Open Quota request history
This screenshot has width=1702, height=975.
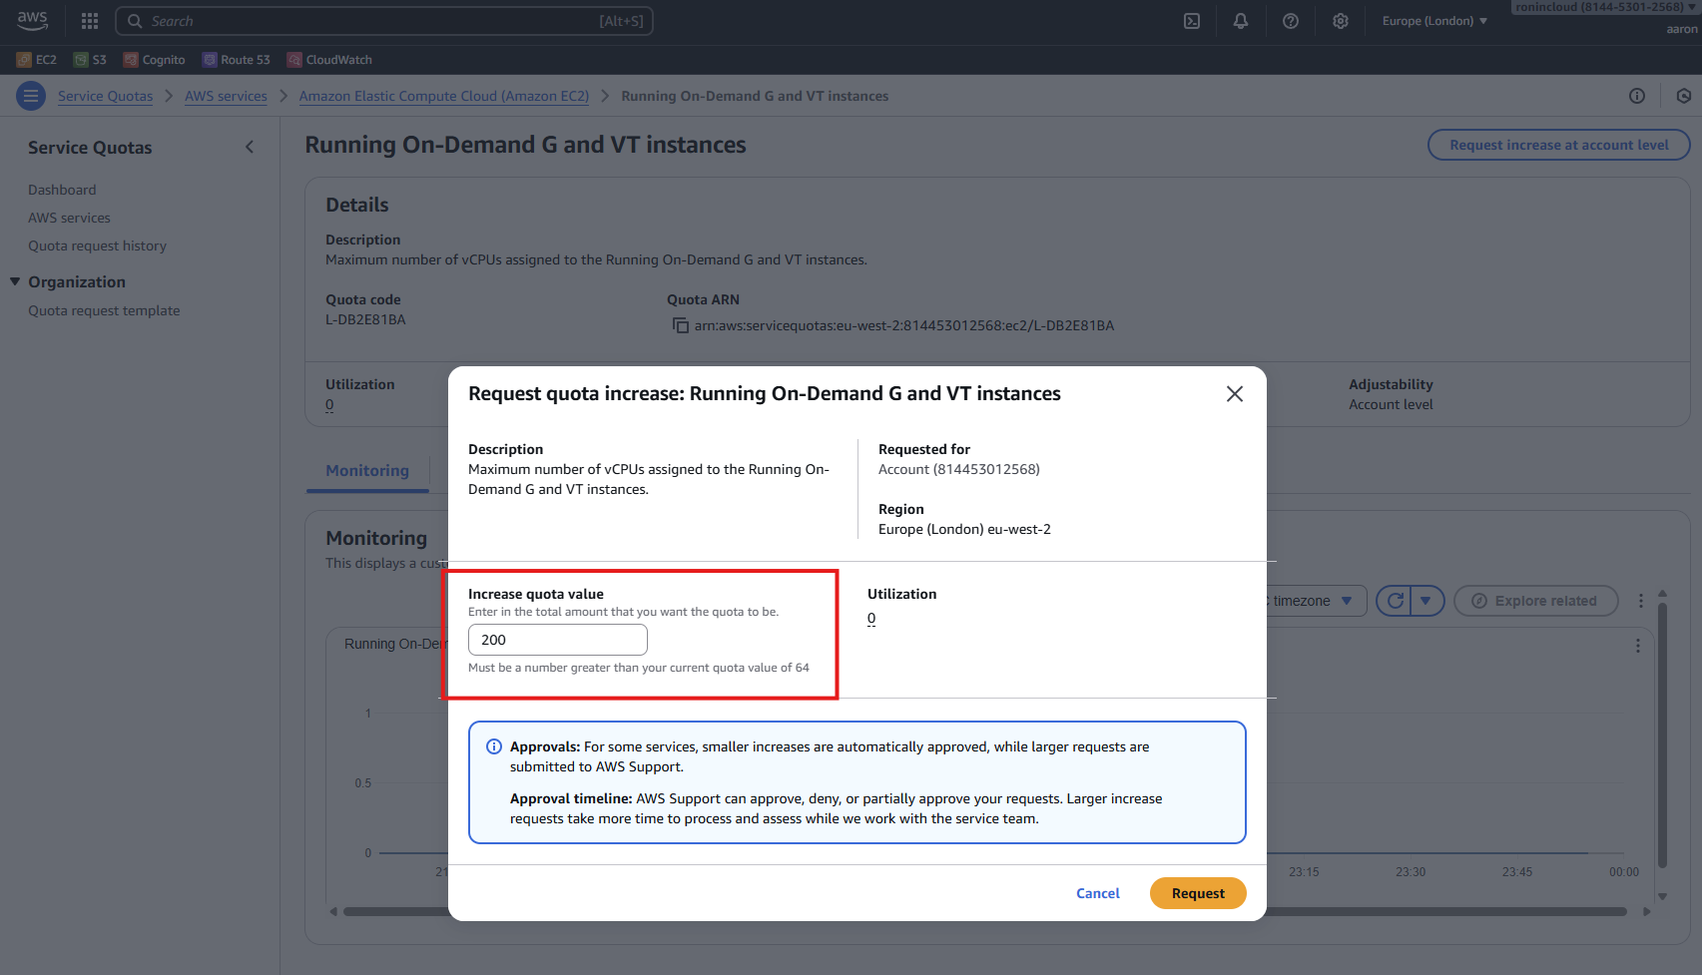coord(97,245)
